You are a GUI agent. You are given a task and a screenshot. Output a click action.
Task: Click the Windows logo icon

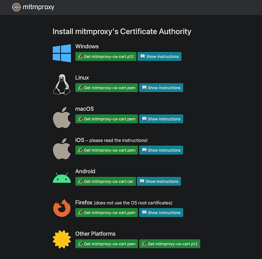pos(62,53)
